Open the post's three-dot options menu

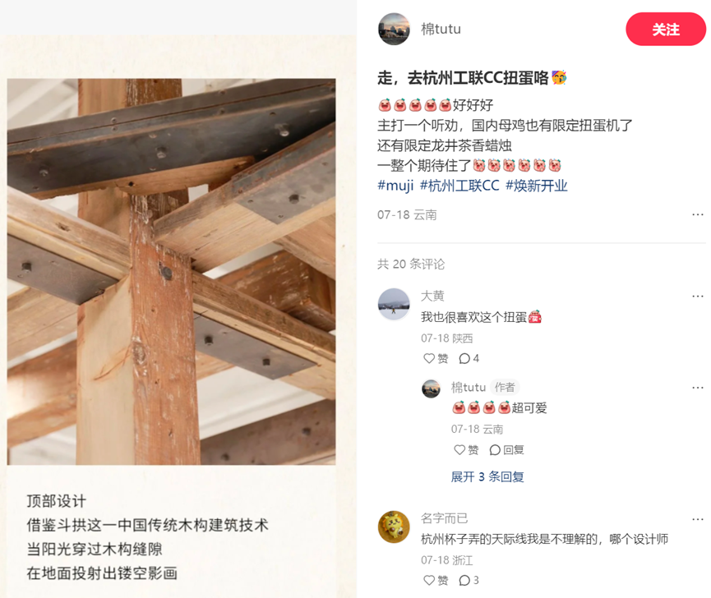tap(697, 214)
